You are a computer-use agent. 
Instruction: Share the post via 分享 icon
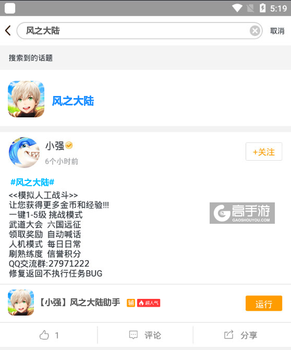(229, 335)
